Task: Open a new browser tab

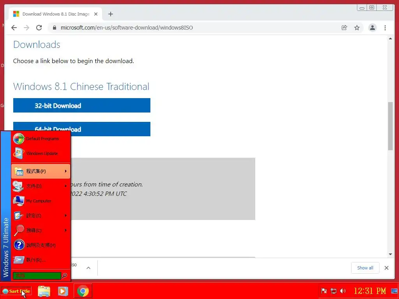Action: (110, 14)
